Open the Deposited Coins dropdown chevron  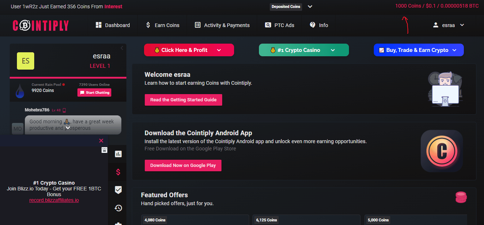[310, 6]
